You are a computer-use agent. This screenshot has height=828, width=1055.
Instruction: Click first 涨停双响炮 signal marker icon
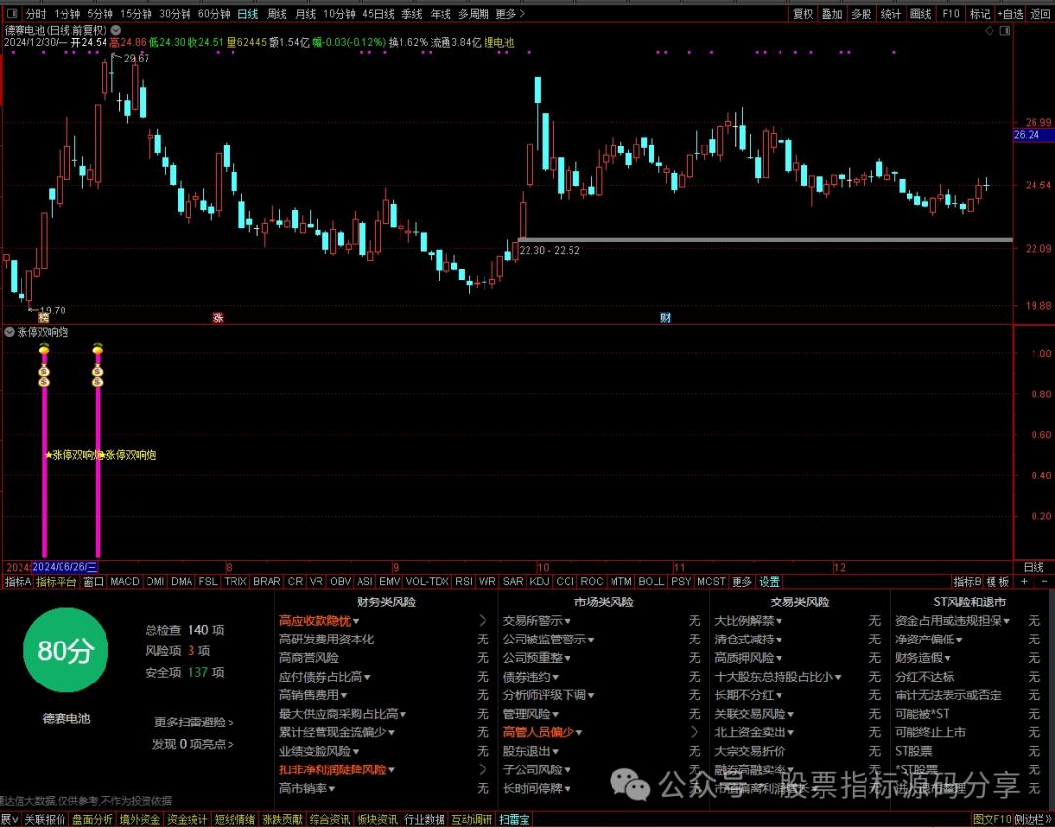click(x=44, y=349)
